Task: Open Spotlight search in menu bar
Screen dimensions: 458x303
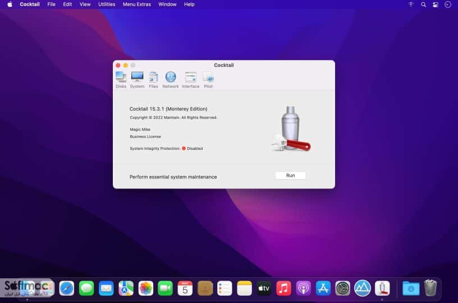Action: pos(423,4)
